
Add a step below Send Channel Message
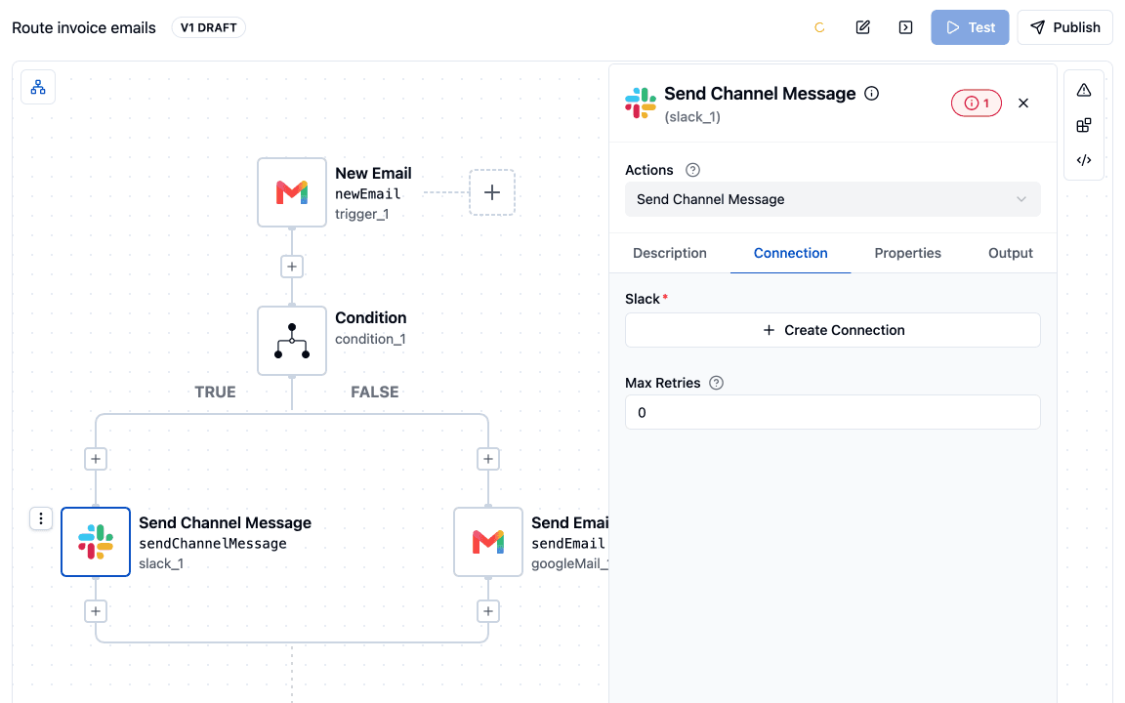coord(96,611)
